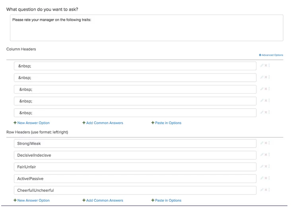This screenshot has width=293, height=210.
Task: Click Paste in Options under column headers
Action: (167, 123)
